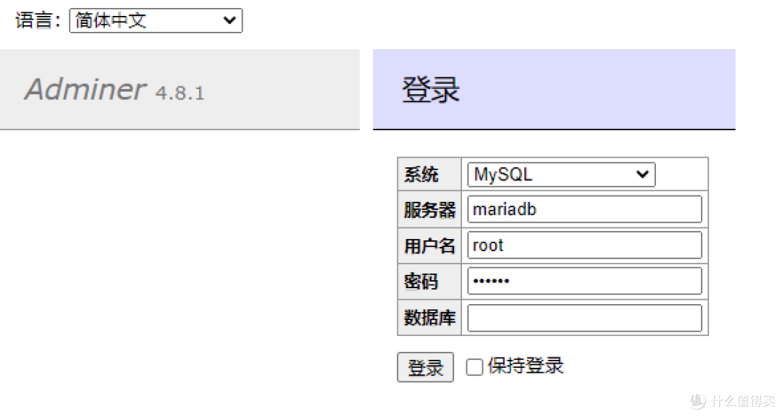Click into the 服务器 server field
The height and width of the screenshot is (417, 782).
pos(584,209)
